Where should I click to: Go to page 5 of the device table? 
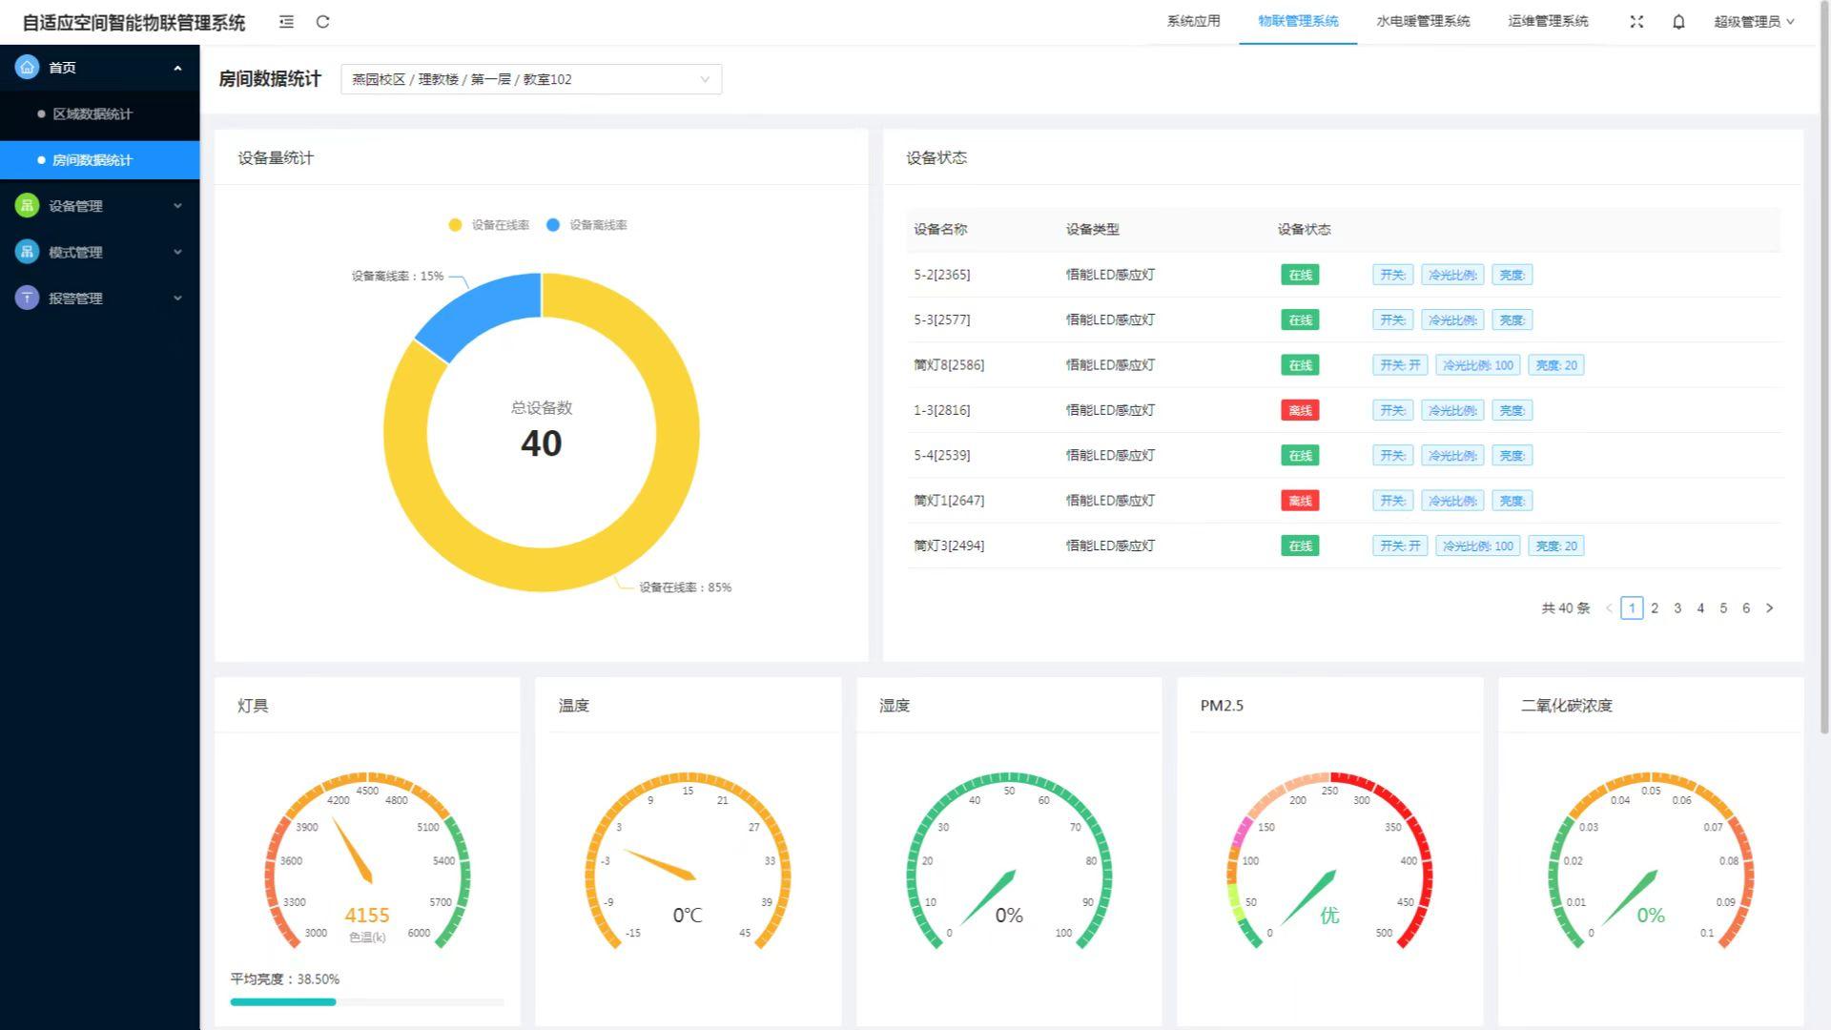(x=1723, y=608)
